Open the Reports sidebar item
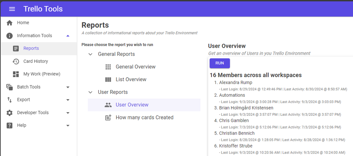 tap(39, 48)
